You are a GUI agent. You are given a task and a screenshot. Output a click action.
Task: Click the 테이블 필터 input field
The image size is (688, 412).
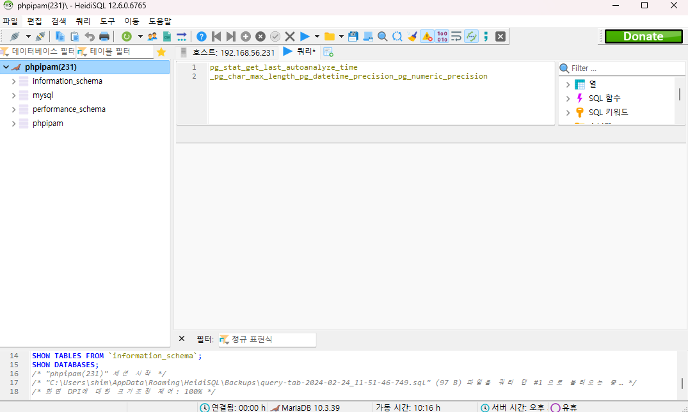click(x=115, y=52)
